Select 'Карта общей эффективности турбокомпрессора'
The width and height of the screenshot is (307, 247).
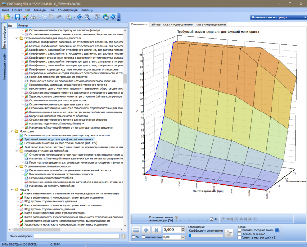click(x=54, y=213)
